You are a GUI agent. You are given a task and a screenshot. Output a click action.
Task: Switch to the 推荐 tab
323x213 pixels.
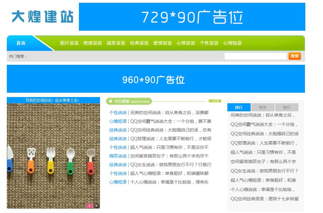pos(263,107)
